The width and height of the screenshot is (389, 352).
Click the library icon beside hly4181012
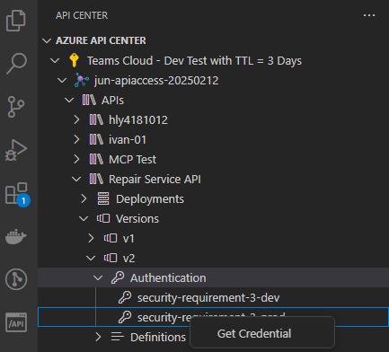pyautogui.click(x=96, y=119)
